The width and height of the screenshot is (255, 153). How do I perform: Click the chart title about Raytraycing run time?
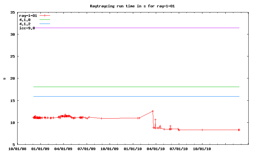coord(132,6)
